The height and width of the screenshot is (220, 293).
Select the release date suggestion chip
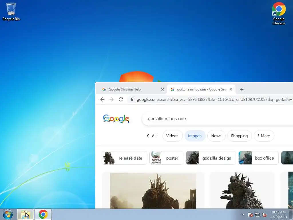pos(124,158)
